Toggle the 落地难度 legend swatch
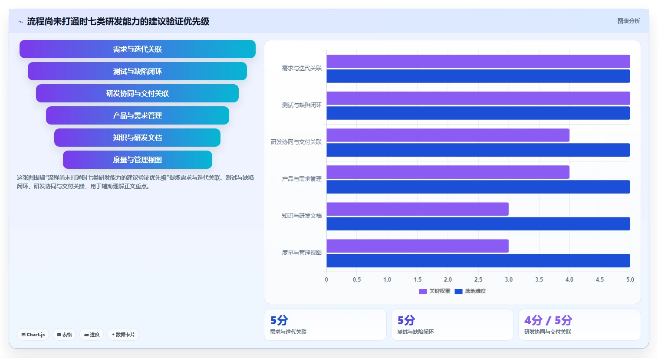This screenshot has height=358, width=658. coord(458,291)
